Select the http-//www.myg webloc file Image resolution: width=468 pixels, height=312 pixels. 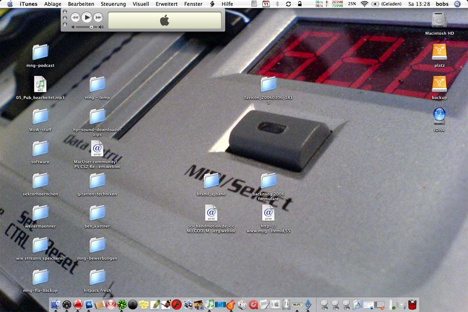[268, 213]
